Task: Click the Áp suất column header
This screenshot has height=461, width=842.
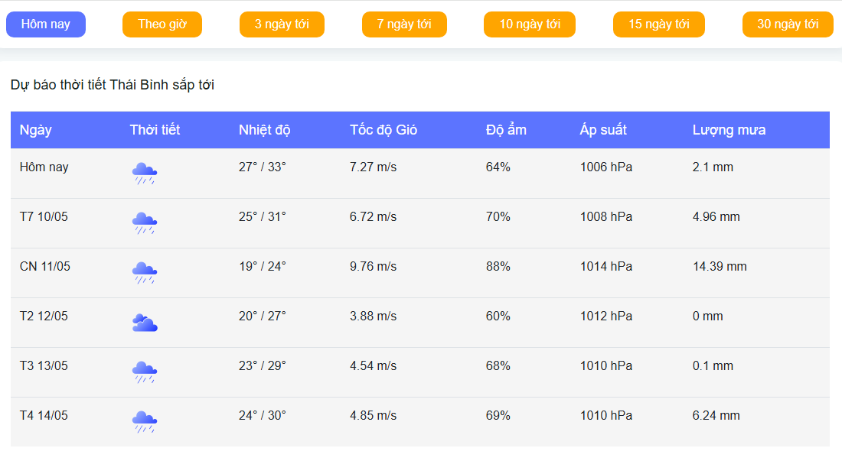Action: (x=603, y=130)
